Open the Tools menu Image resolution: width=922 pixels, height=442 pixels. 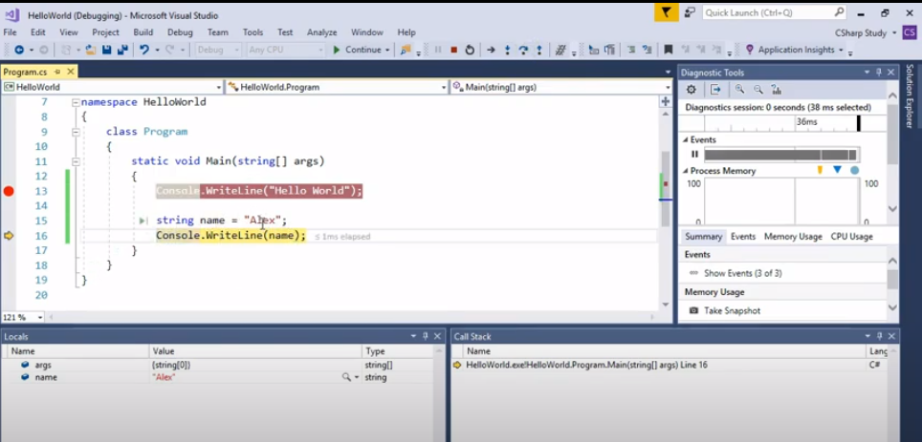click(252, 32)
